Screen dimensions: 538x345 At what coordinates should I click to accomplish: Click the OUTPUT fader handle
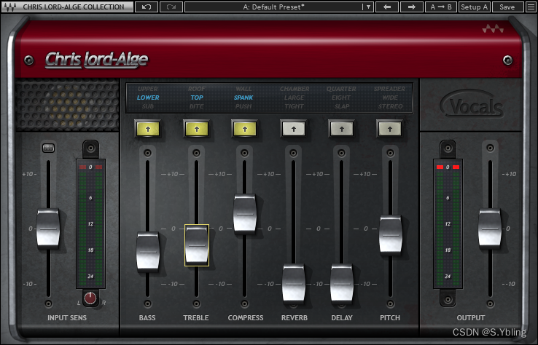[490, 228]
